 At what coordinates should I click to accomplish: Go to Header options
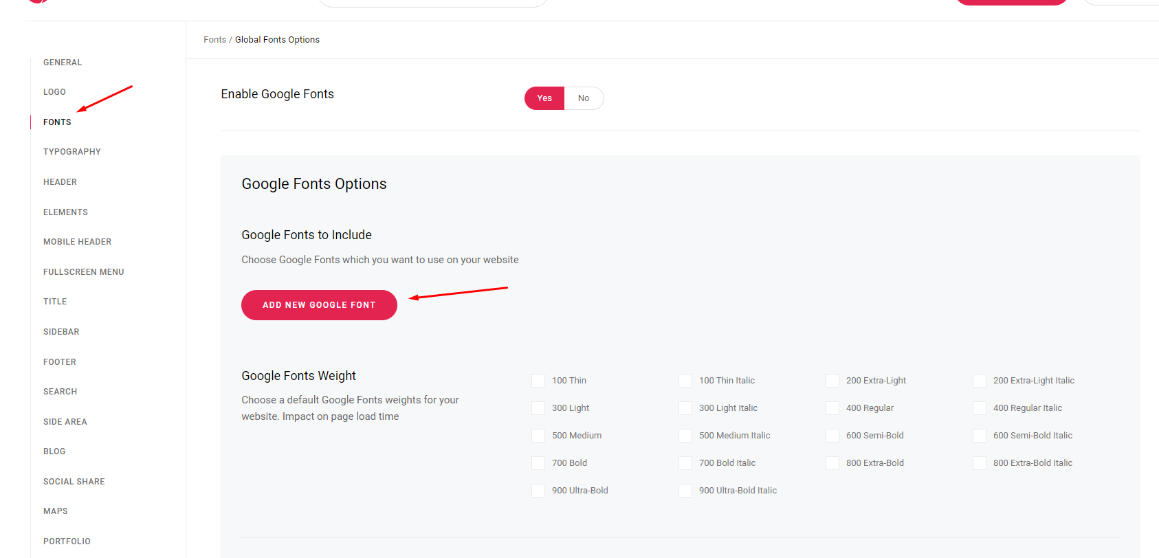(60, 182)
